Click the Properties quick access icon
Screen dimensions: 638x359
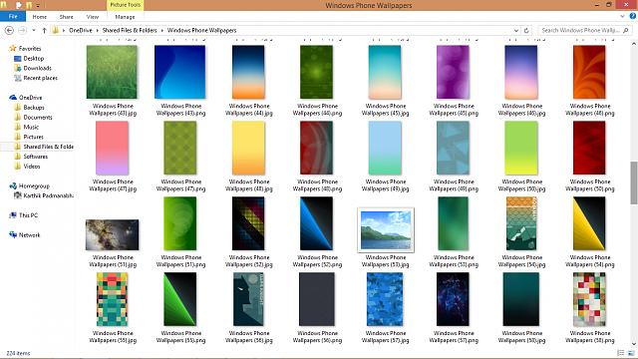click(x=19, y=5)
